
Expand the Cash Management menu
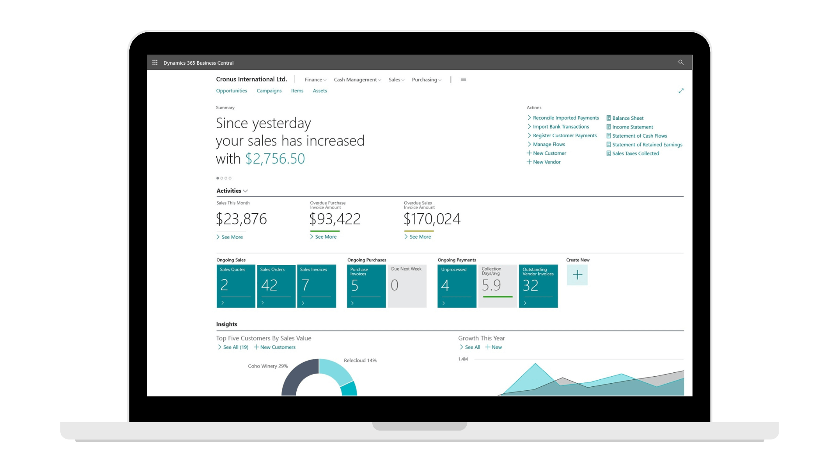[x=357, y=80]
